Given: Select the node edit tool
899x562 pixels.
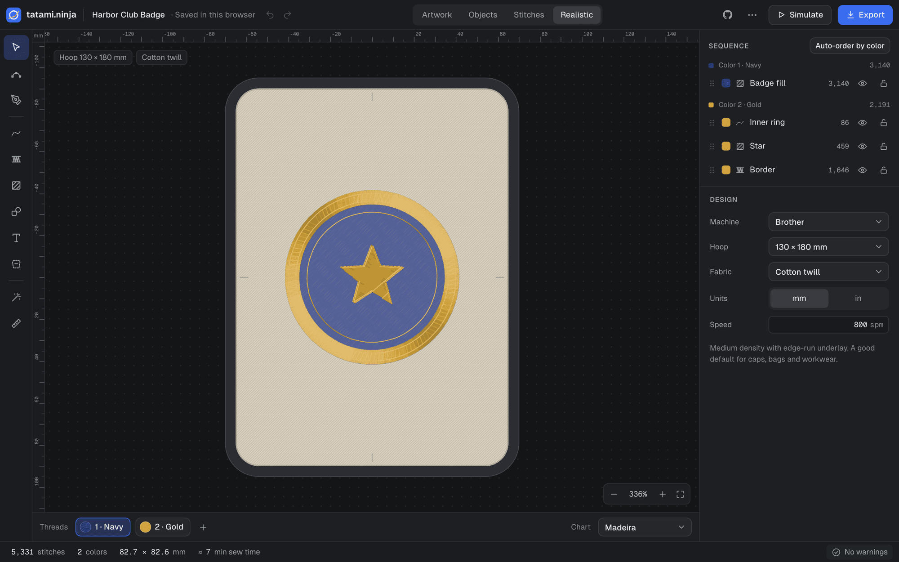Looking at the screenshot, I should 16,74.
